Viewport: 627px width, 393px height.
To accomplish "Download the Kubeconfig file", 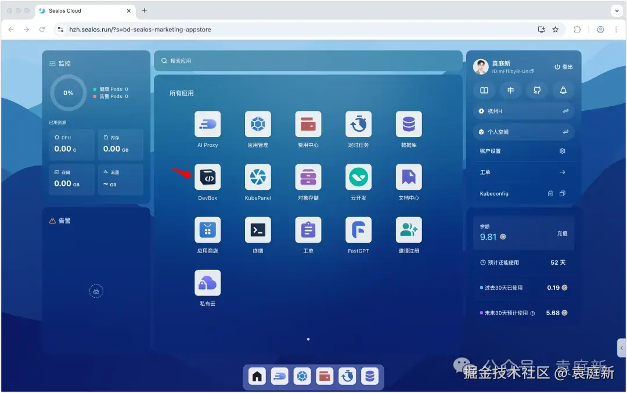I will click(x=550, y=193).
